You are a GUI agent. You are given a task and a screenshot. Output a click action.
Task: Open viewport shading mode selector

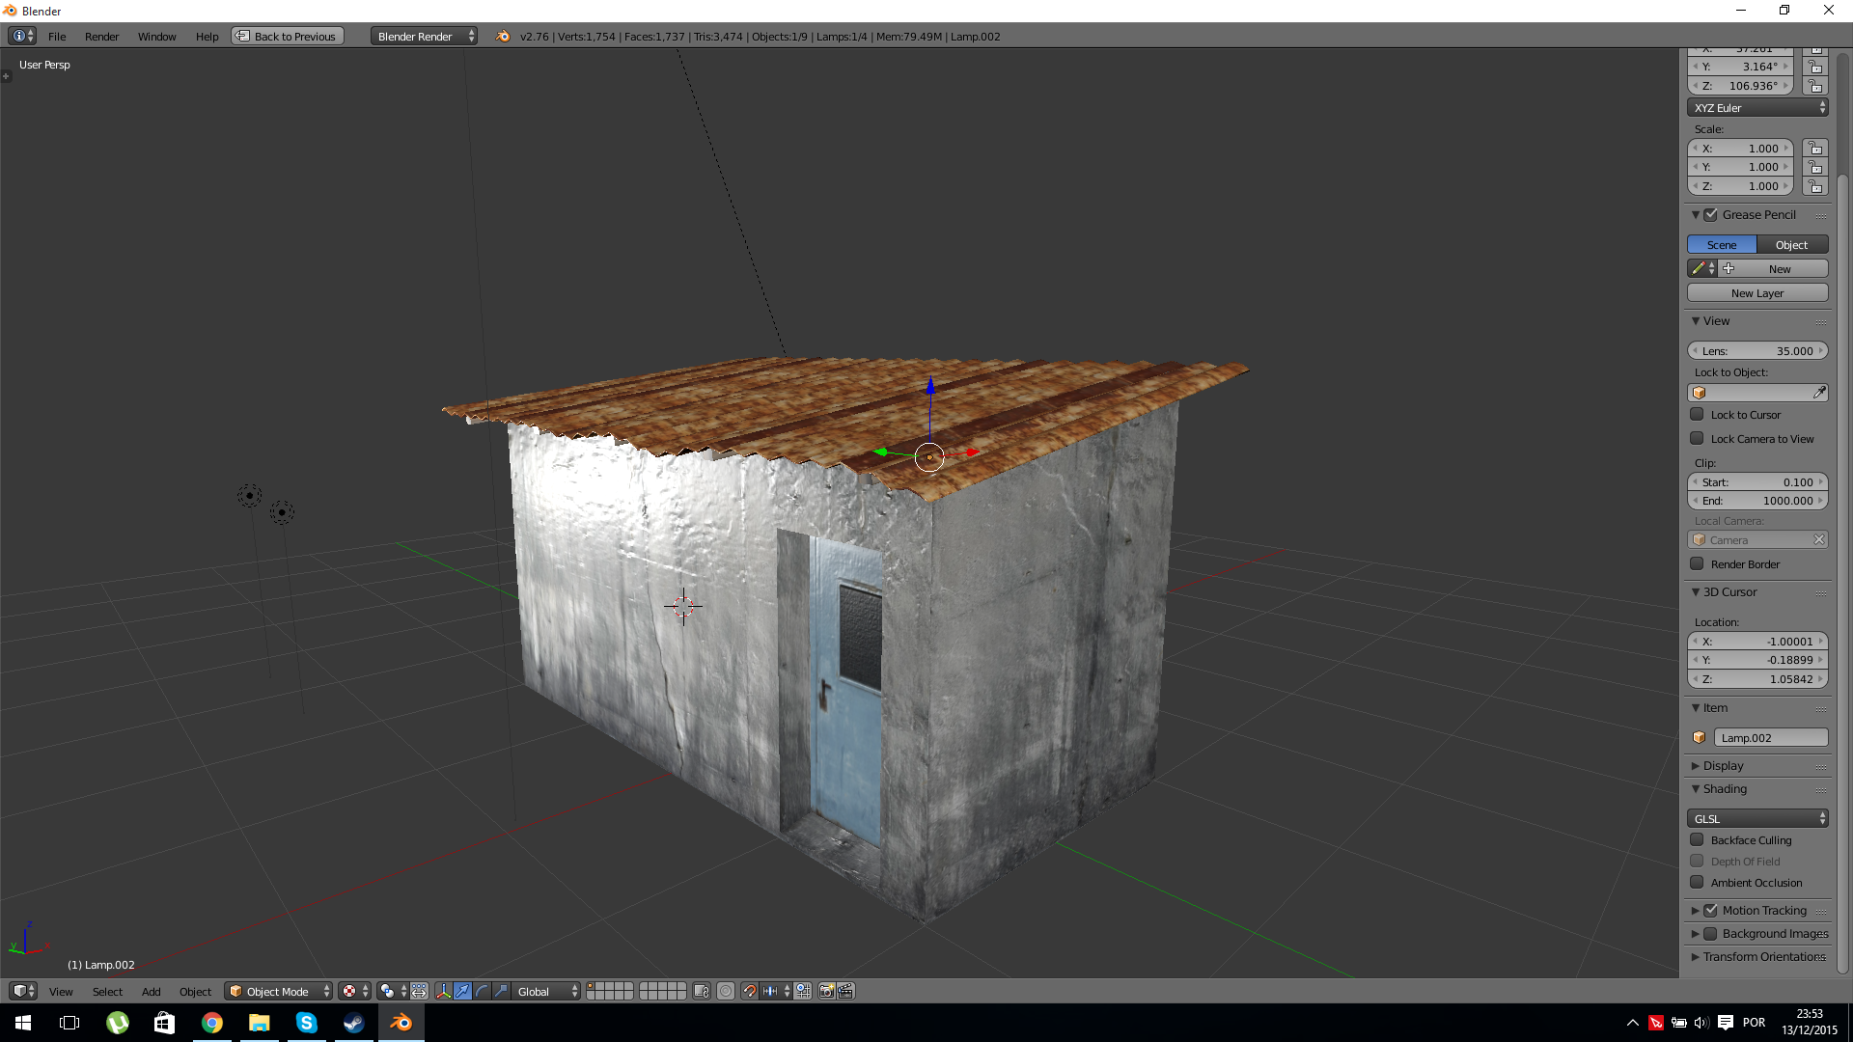tap(354, 991)
